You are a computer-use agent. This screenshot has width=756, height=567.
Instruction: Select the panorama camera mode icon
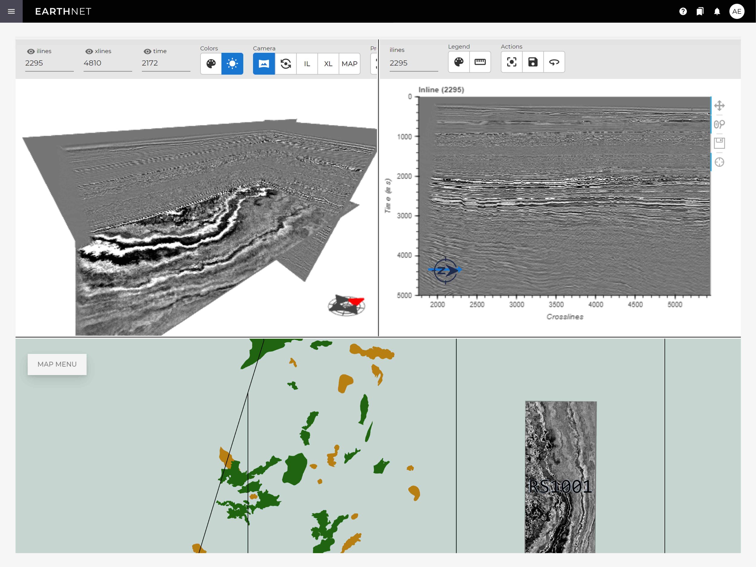[x=264, y=64]
